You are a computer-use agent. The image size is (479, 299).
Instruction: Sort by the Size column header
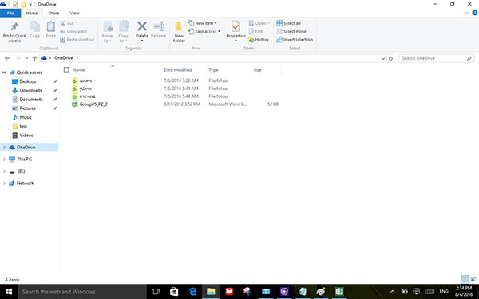click(257, 70)
